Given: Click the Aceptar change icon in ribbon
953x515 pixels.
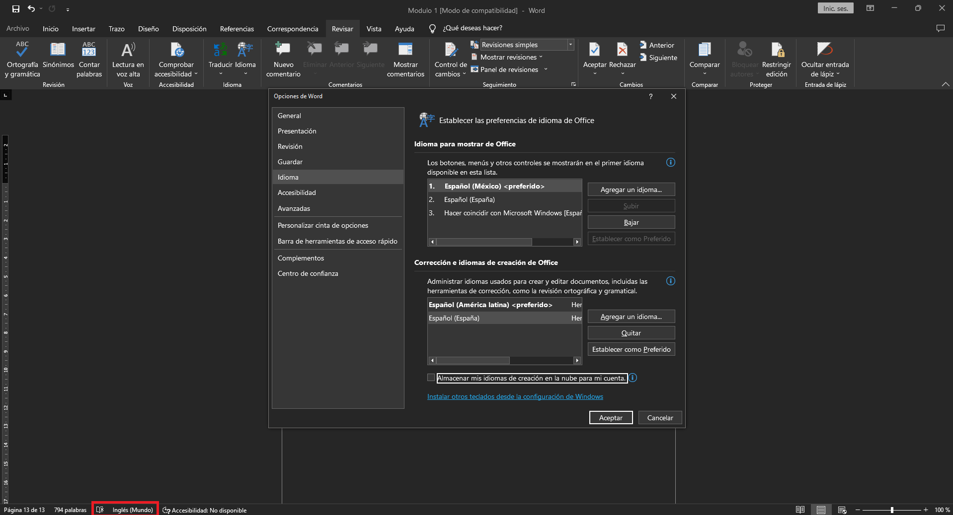Looking at the screenshot, I should (x=595, y=58).
